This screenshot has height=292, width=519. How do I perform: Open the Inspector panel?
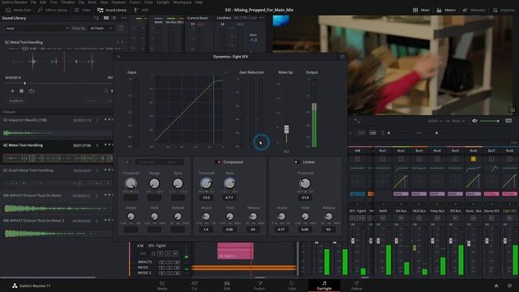coord(504,10)
